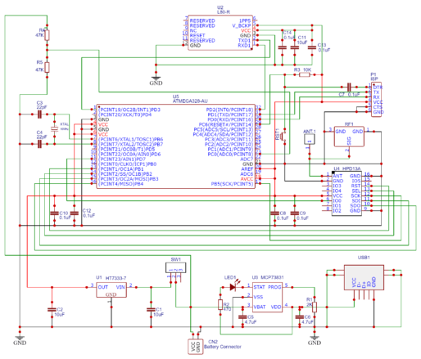The height and width of the screenshot is (359, 421).
Task: Click the PD2(INT0/PCINT18) pin label
Action: pos(229,110)
